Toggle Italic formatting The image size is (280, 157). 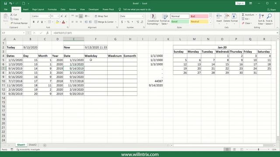(38, 22)
